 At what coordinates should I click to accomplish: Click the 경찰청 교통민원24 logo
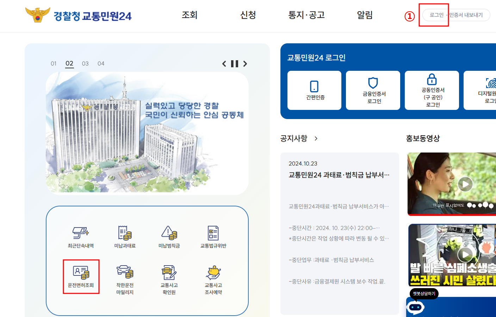coord(79,15)
